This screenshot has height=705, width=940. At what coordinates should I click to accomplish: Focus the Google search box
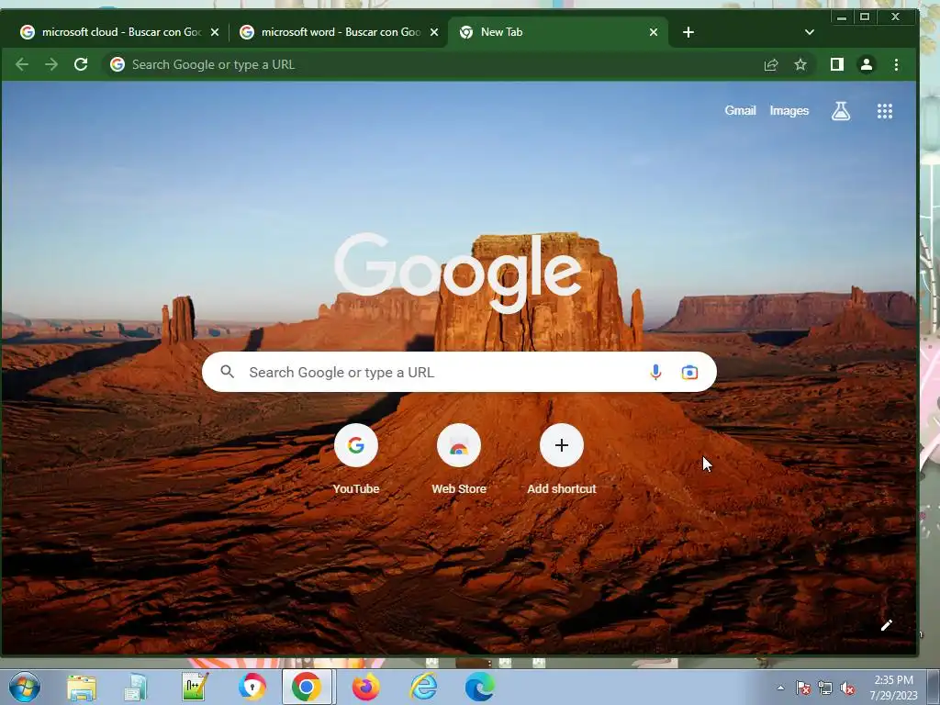[459, 373]
